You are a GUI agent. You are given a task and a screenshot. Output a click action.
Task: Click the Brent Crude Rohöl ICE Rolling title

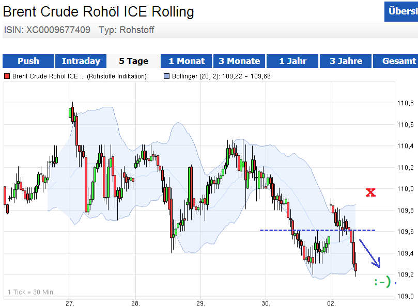click(x=99, y=11)
